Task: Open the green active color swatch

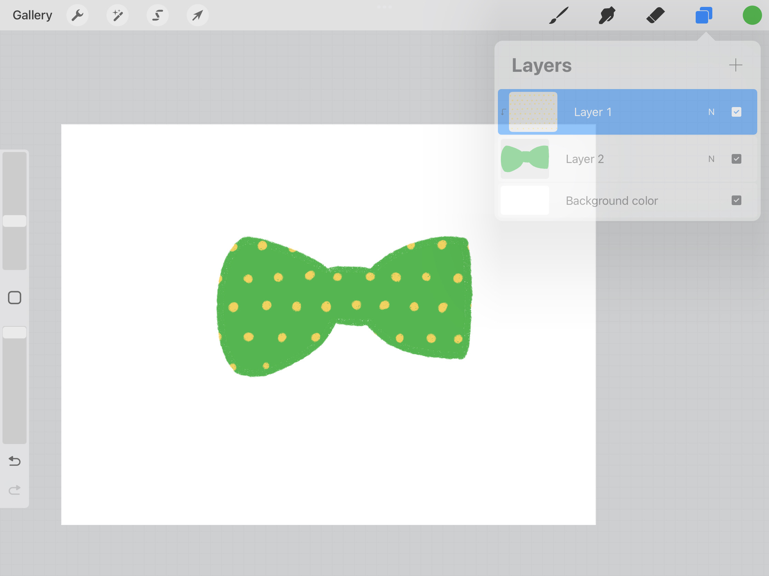Action: (752, 15)
